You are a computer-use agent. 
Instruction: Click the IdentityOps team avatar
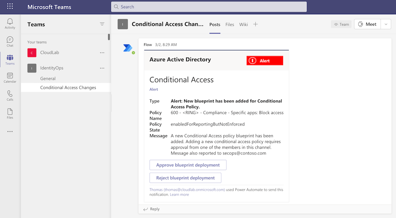point(32,68)
